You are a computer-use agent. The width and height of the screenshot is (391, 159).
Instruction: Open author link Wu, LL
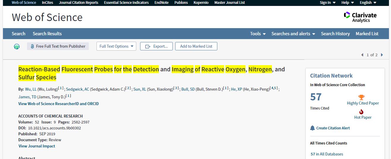point(31,89)
